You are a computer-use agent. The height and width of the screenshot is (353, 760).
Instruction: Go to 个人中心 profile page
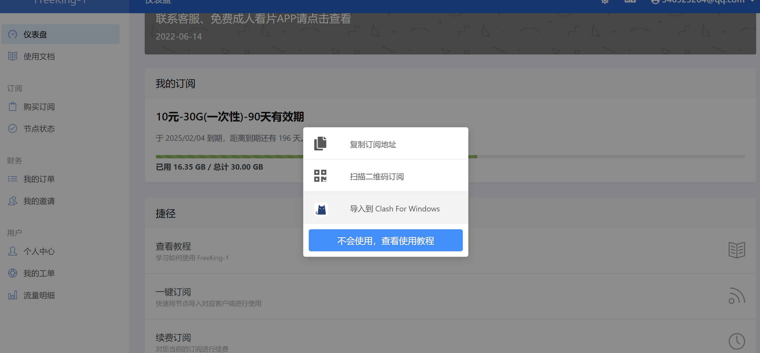(x=39, y=251)
